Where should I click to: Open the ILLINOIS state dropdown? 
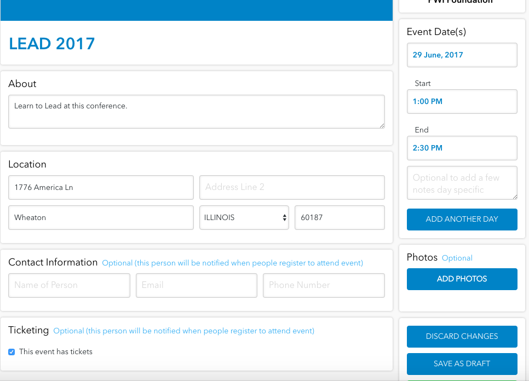[244, 217]
